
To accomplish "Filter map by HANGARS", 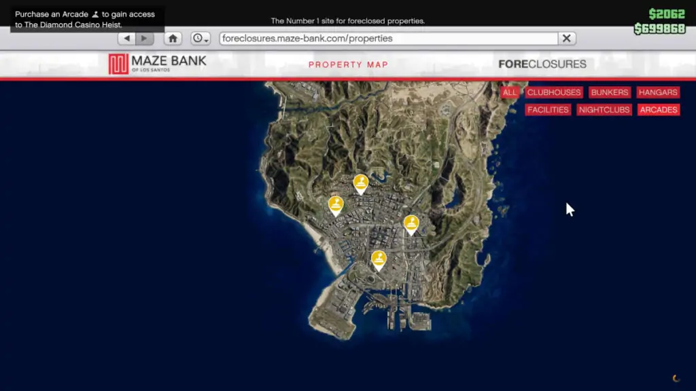I will tap(658, 92).
